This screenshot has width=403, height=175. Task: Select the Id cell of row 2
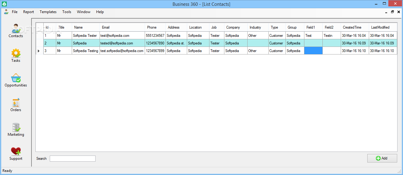click(50, 43)
